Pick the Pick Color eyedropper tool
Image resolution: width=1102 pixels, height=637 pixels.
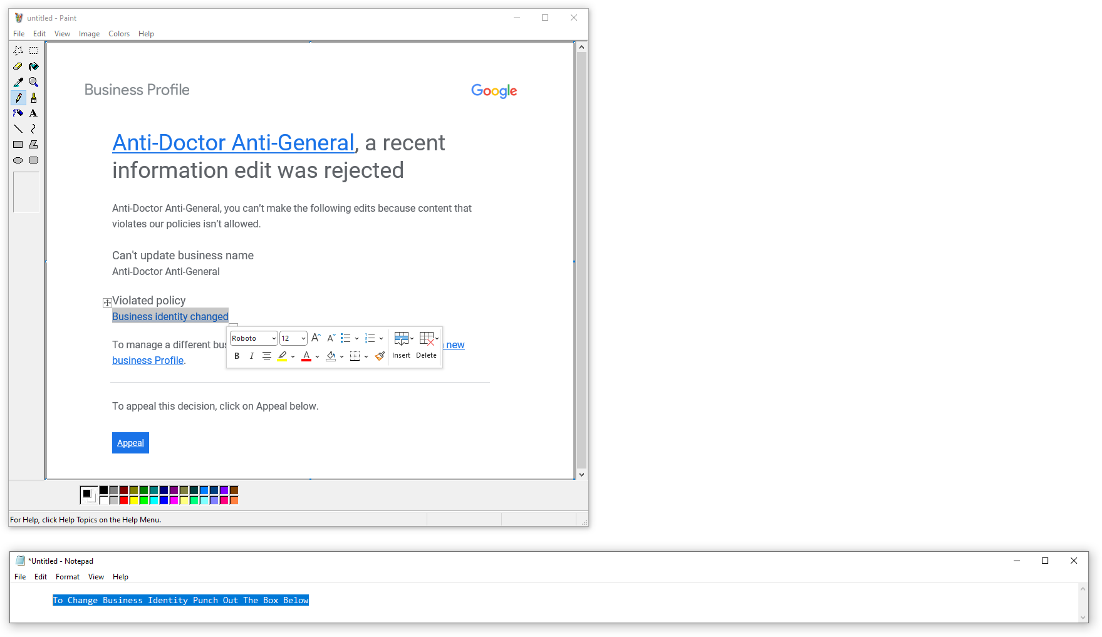18,82
